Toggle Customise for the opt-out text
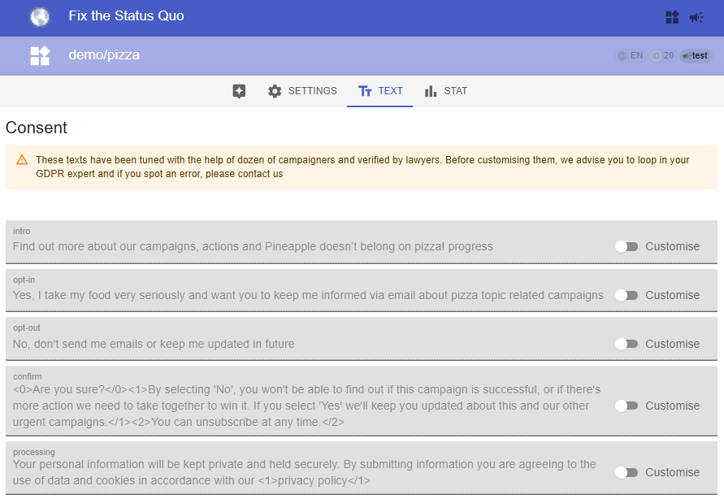The width and height of the screenshot is (724, 499). pos(626,344)
